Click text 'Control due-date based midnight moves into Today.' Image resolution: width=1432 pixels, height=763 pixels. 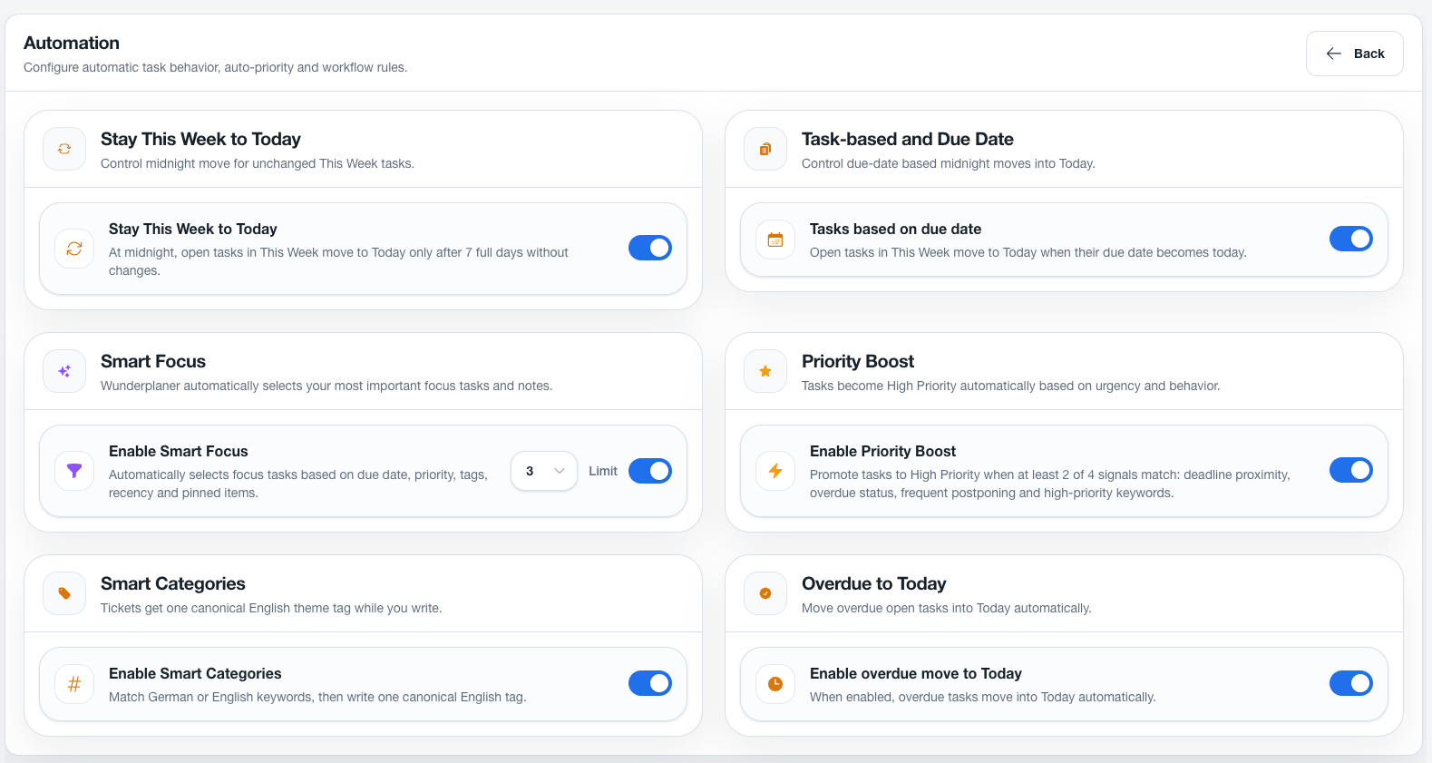tap(949, 163)
